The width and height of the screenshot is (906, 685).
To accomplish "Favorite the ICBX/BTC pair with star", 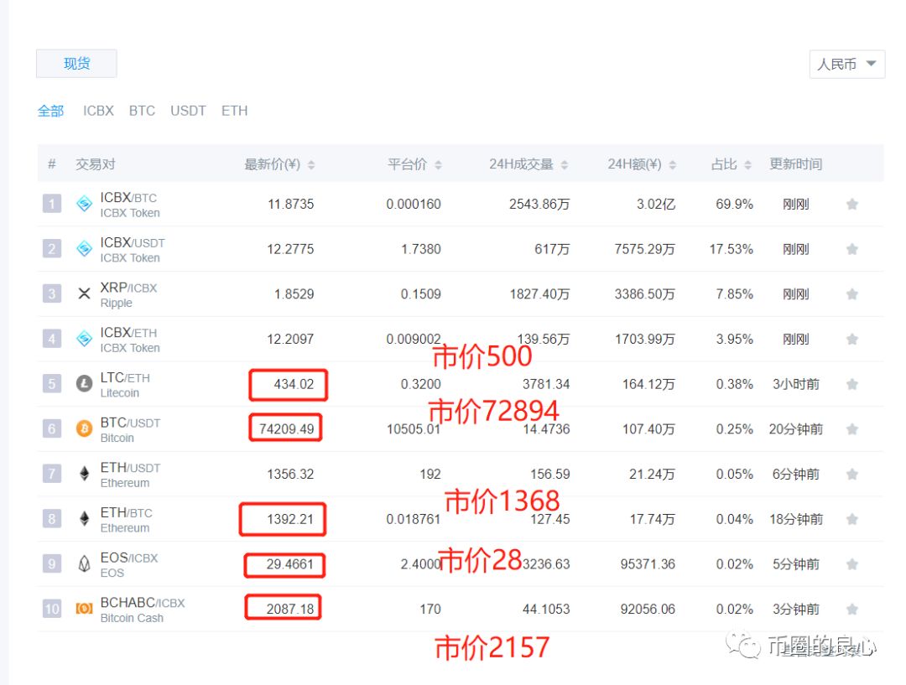I will coord(851,204).
